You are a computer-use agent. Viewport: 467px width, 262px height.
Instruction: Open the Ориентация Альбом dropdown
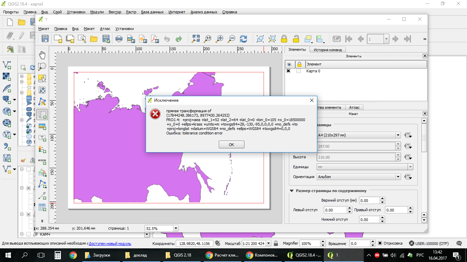(x=398, y=177)
